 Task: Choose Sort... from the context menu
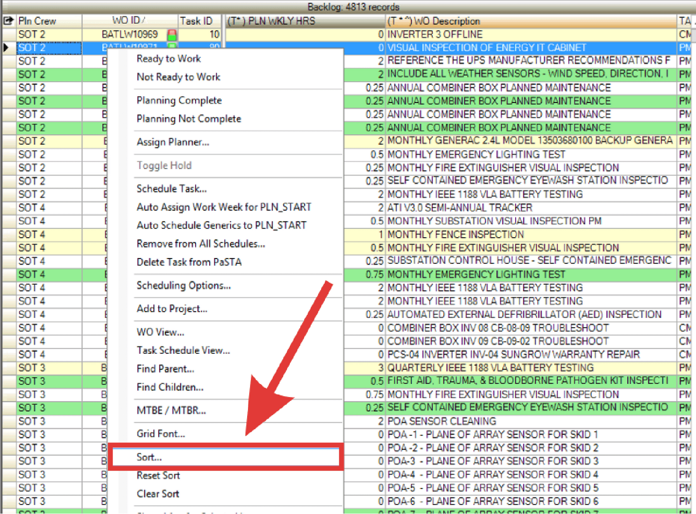[149, 457]
